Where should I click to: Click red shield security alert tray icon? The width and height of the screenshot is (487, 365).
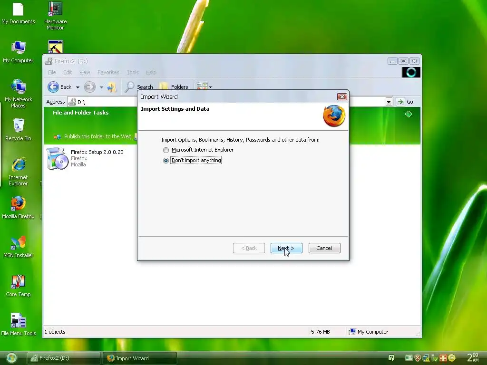coord(418,358)
